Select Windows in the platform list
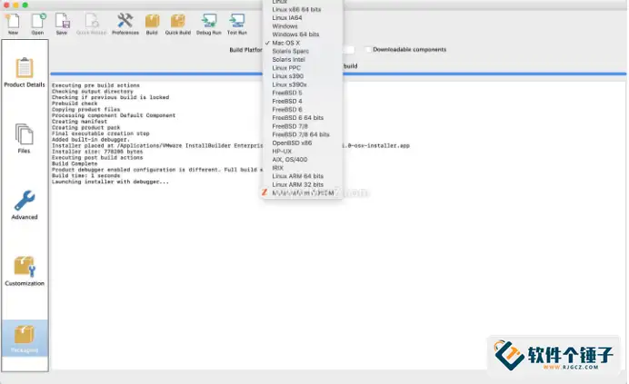 point(285,26)
